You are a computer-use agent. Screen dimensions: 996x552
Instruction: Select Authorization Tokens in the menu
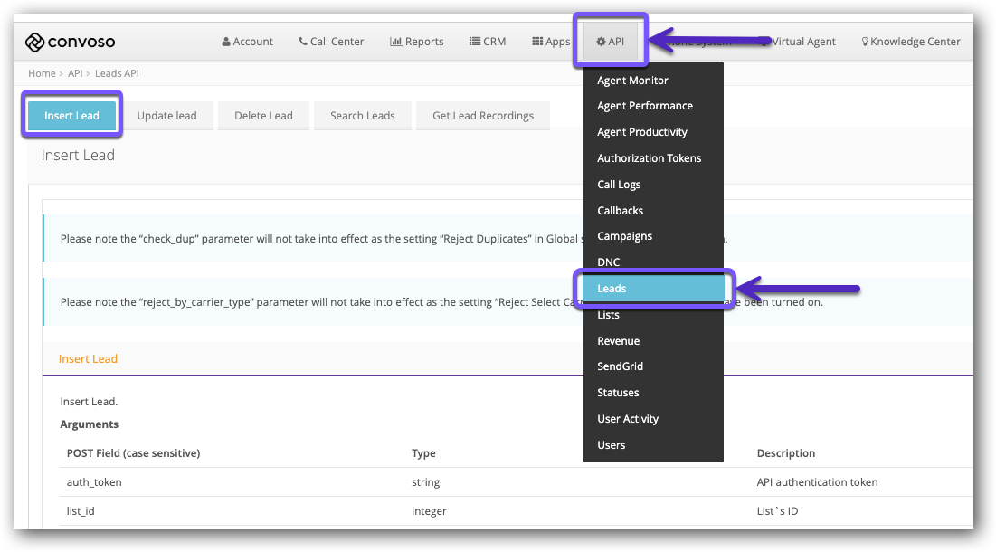click(x=649, y=157)
